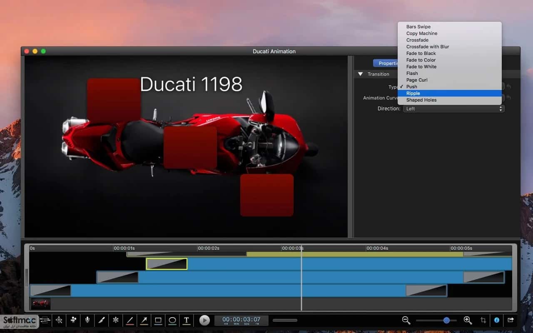Select the ellipse shape tool
Screen dimensions: 533x333
coord(172,320)
